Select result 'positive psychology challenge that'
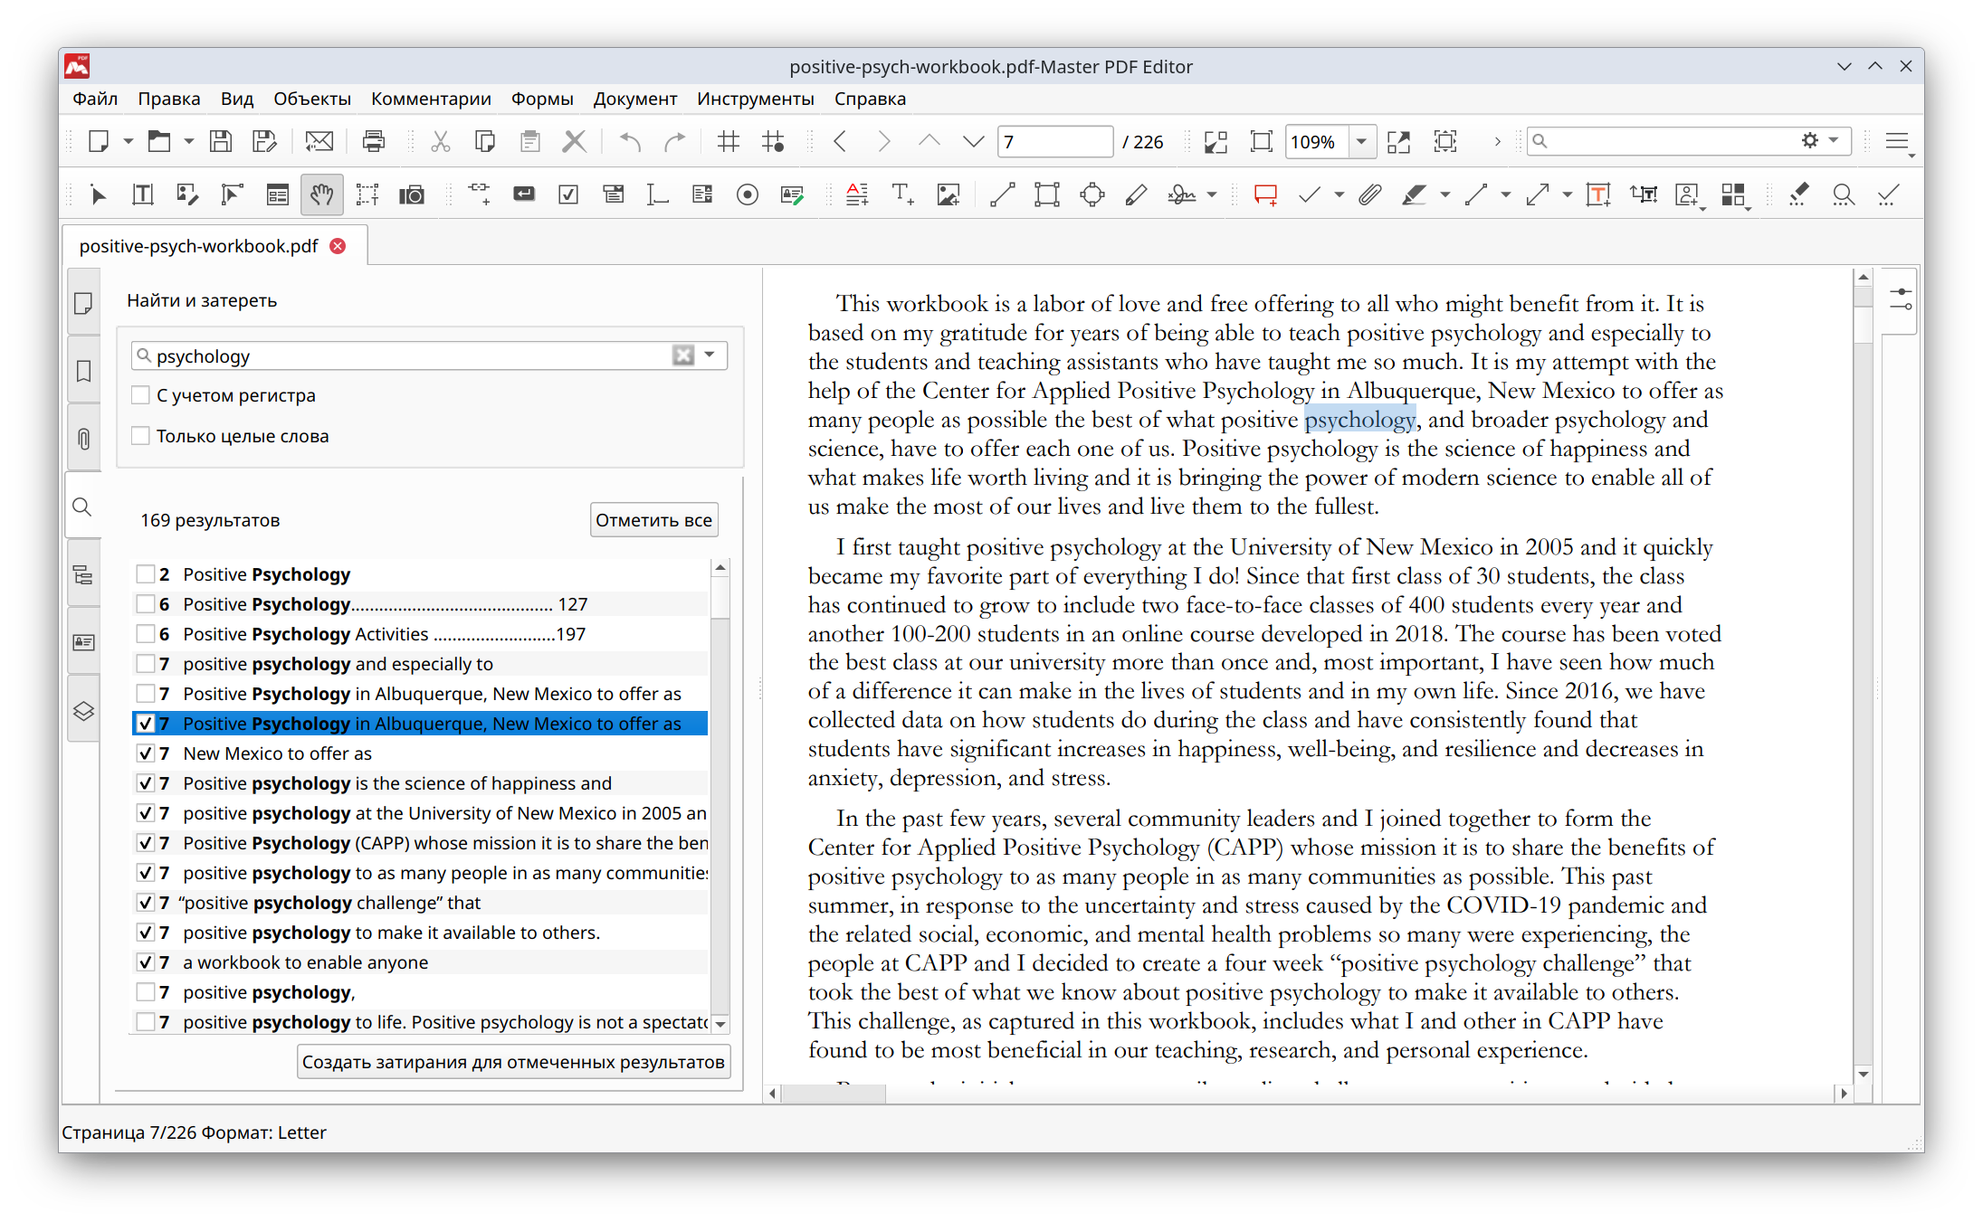The image size is (1983, 1222). point(421,903)
